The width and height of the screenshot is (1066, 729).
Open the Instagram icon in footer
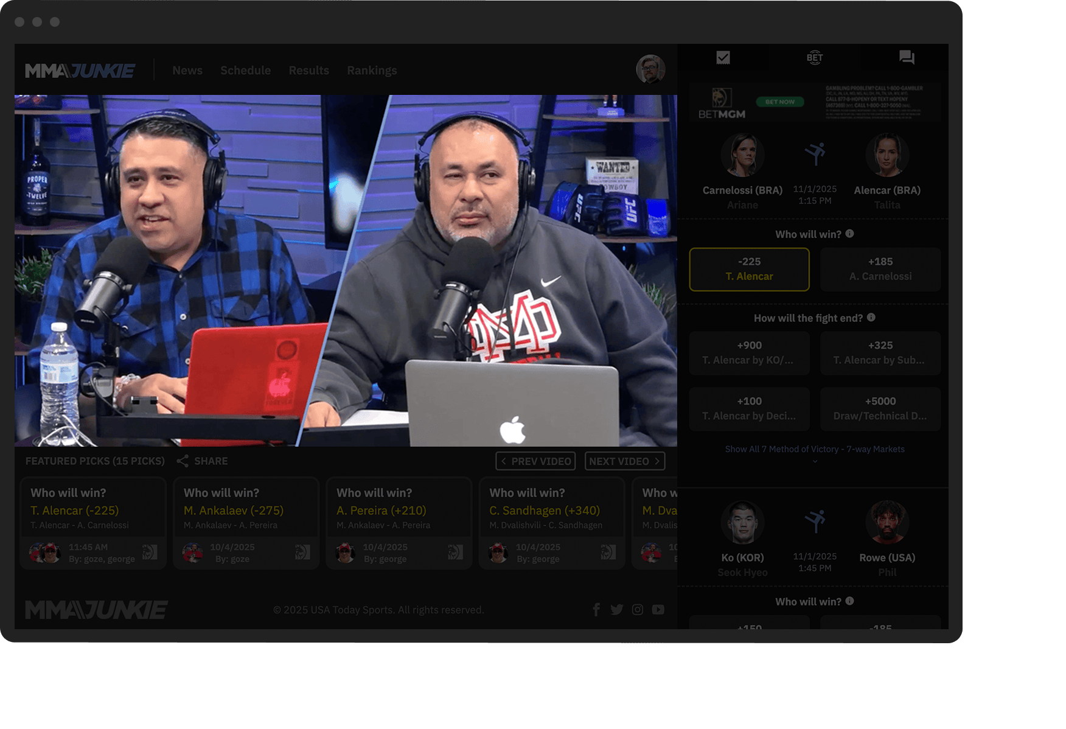point(637,610)
